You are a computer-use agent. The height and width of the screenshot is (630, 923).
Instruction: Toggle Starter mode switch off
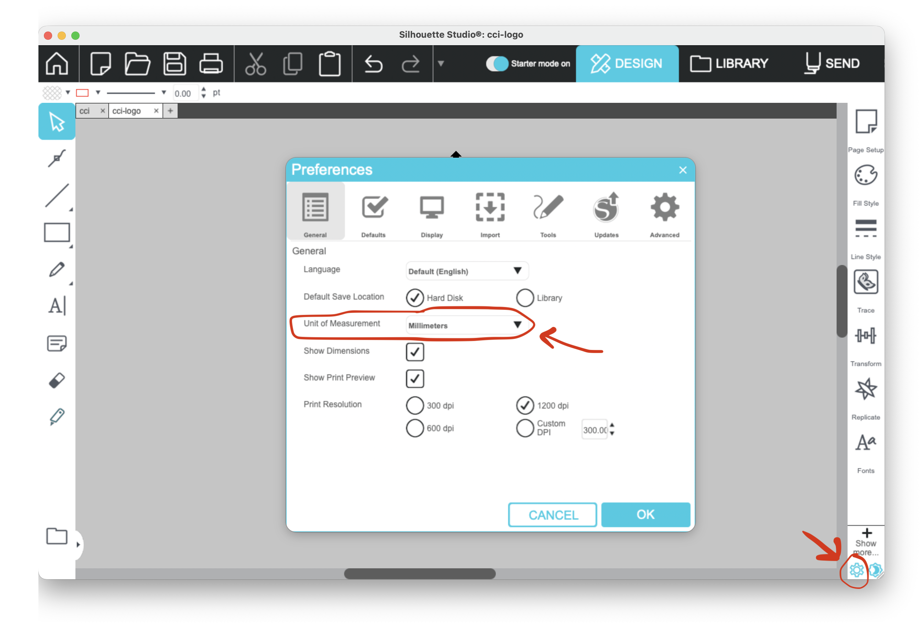pyautogui.click(x=497, y=63)
